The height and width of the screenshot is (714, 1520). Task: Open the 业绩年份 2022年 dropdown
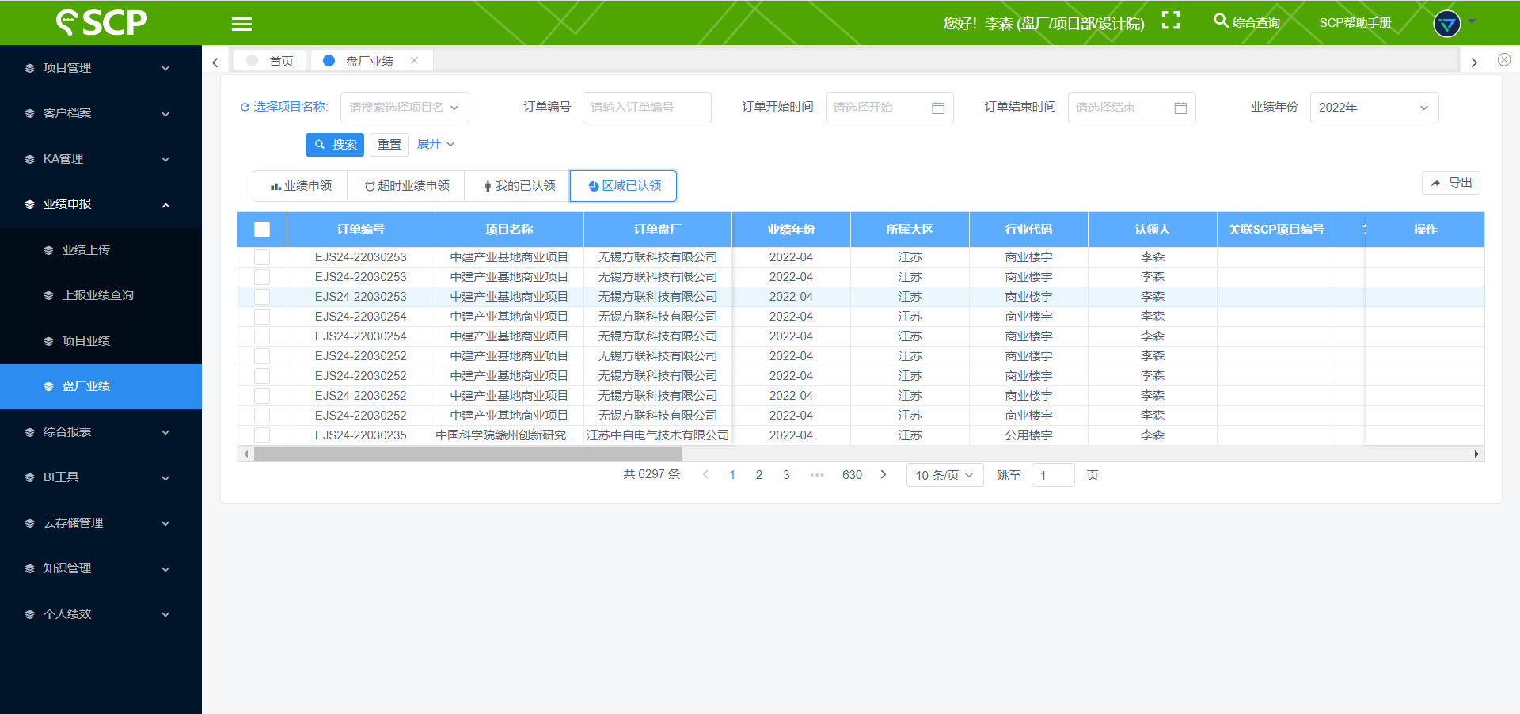coord(1374,108)
